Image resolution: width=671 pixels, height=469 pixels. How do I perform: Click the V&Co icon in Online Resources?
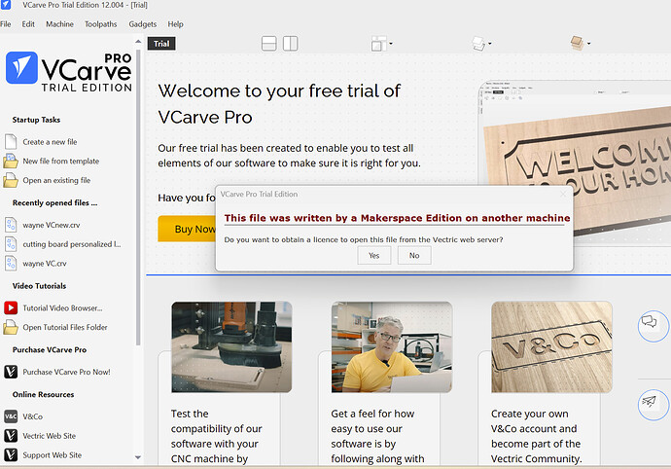[x=11, y=415]
